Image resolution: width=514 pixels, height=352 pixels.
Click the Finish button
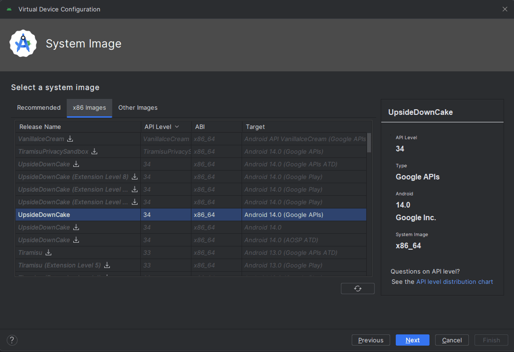491,340
